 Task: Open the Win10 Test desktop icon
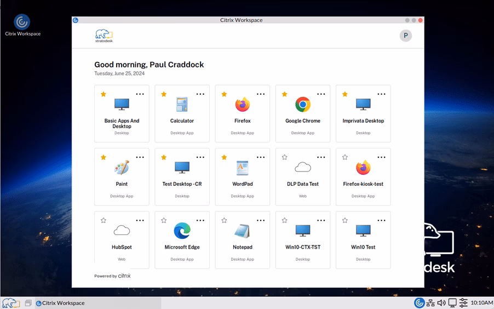pos(363,231)
